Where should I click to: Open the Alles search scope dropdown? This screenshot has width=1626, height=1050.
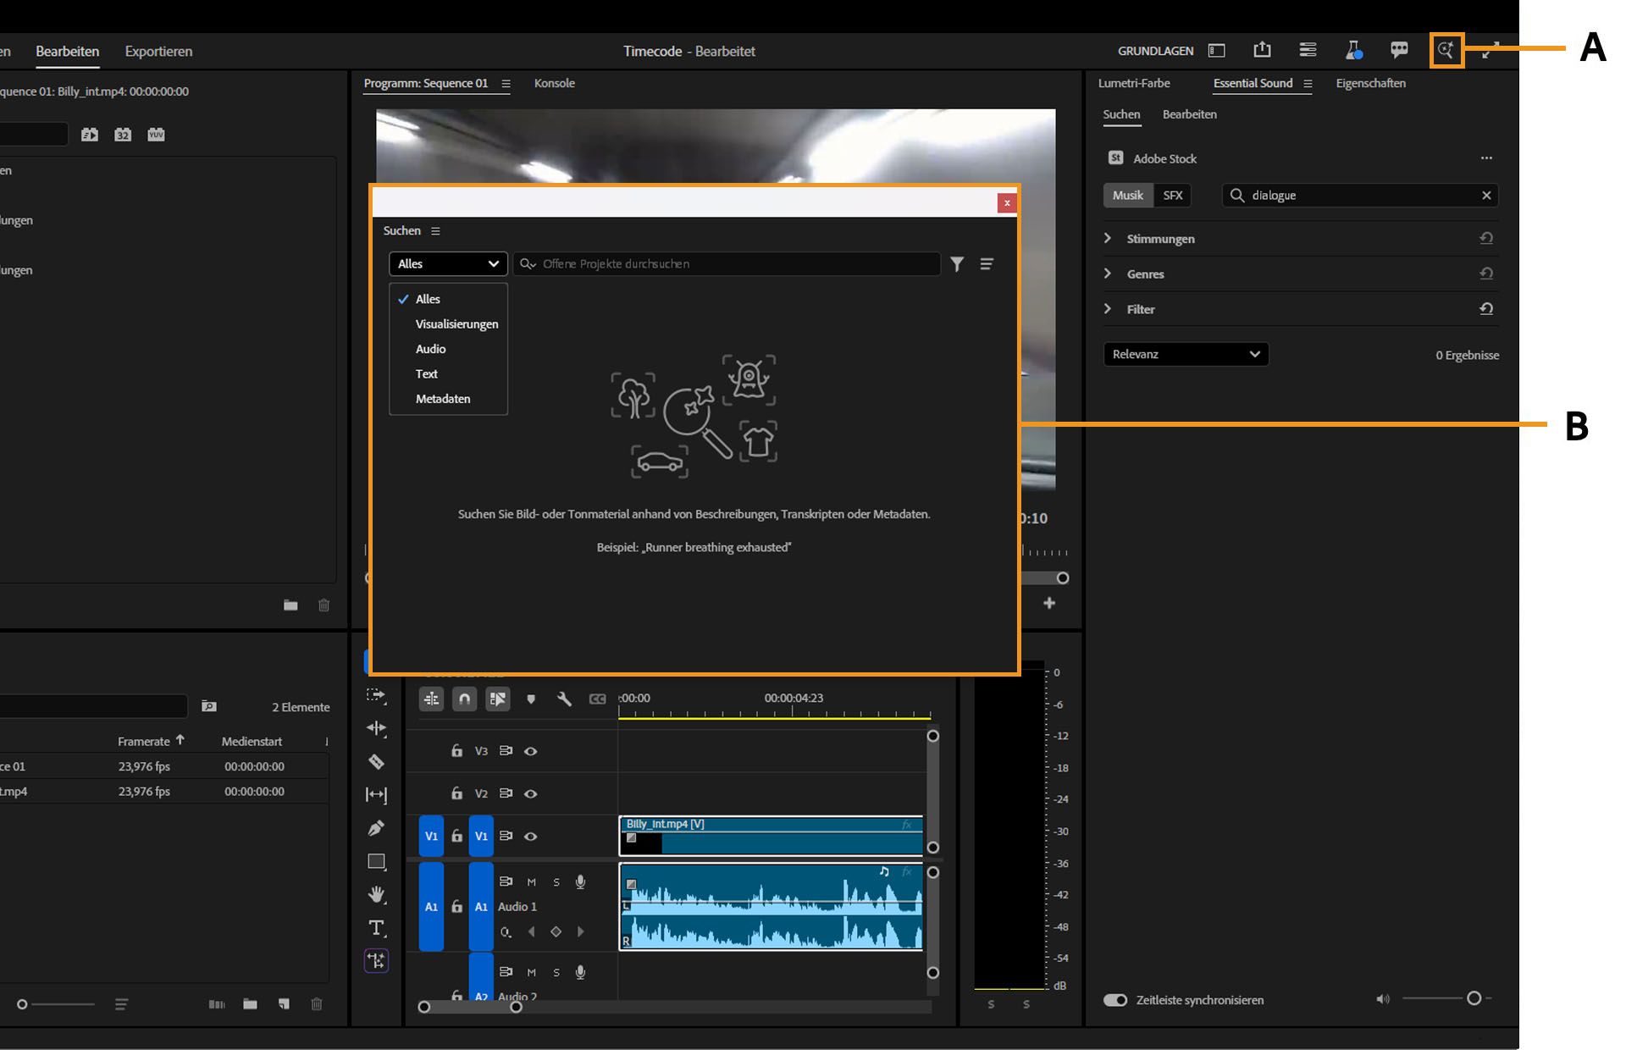pos(447,263)
